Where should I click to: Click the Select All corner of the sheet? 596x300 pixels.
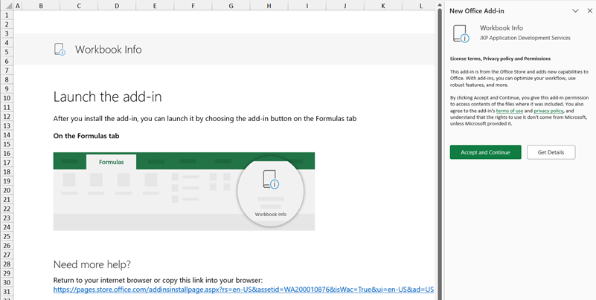[7, 6]
